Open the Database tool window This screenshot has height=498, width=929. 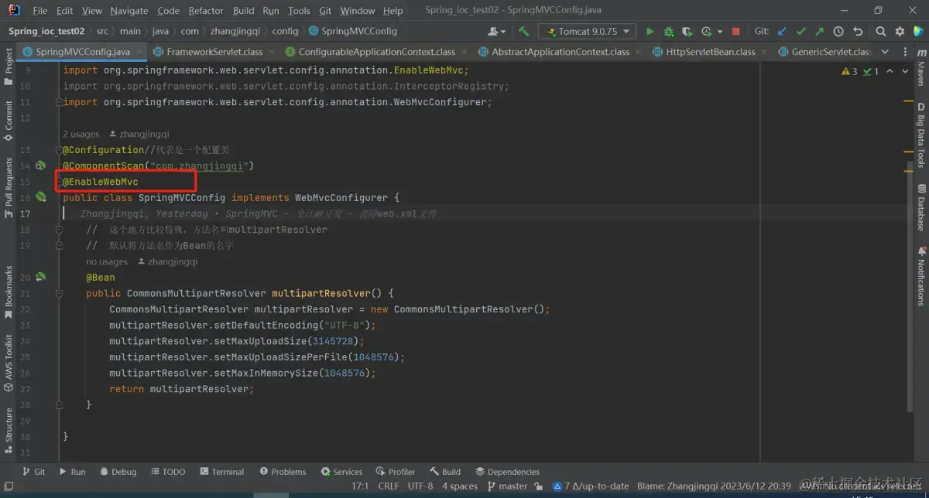point(921,207)
